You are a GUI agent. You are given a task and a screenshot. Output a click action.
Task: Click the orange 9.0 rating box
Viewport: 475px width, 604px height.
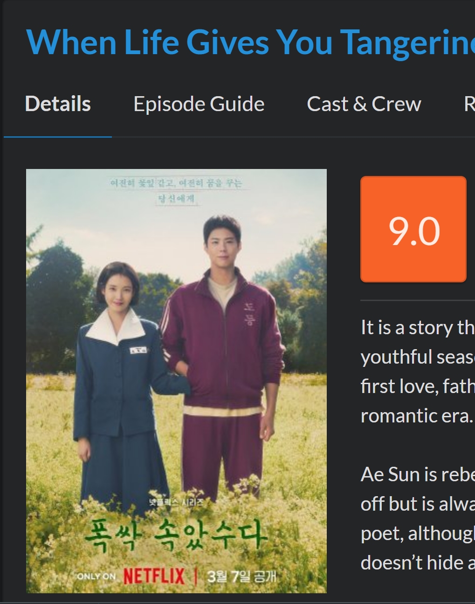[x=413, y=229]
